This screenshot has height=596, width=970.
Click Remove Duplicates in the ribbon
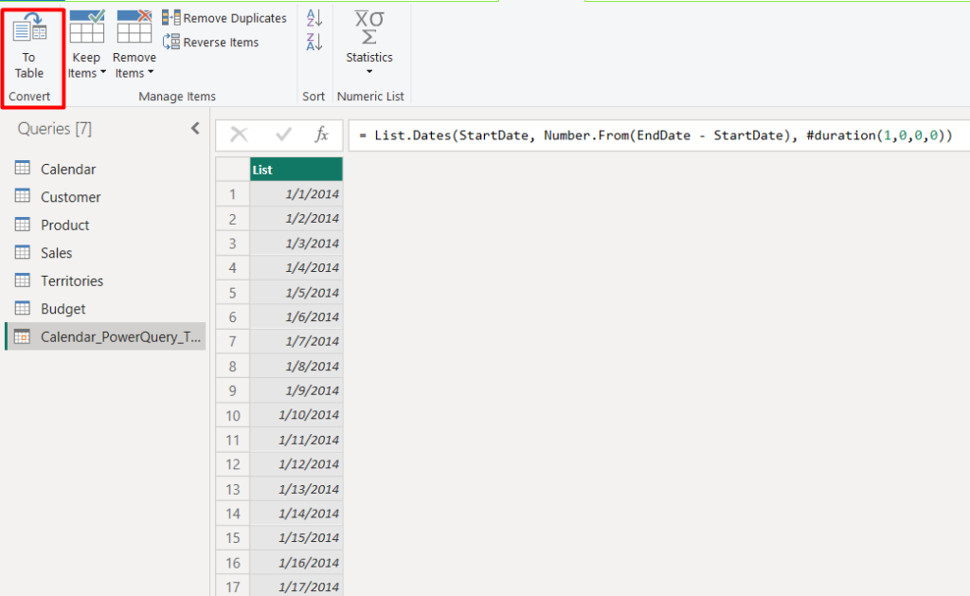click(225, 18)
